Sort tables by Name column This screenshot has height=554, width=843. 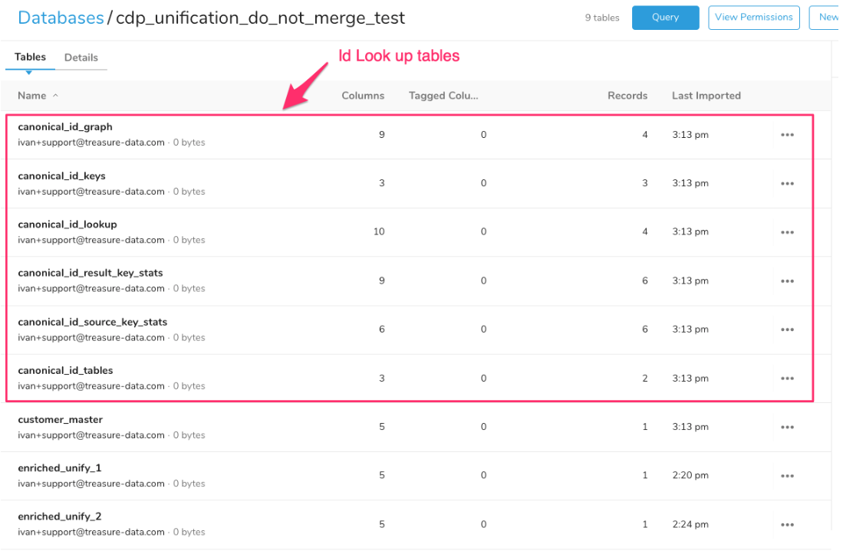tap(32, 96)
